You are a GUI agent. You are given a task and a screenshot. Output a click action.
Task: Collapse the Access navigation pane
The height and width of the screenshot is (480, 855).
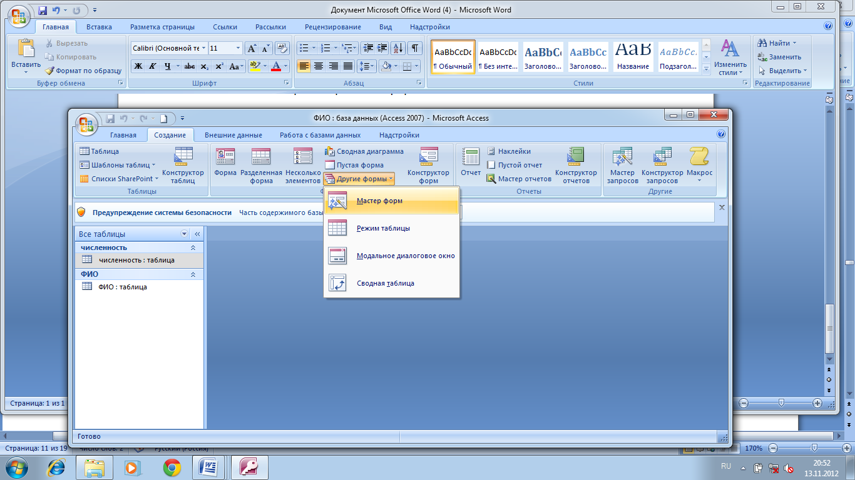pyautogui.click(x=197, y=234)
